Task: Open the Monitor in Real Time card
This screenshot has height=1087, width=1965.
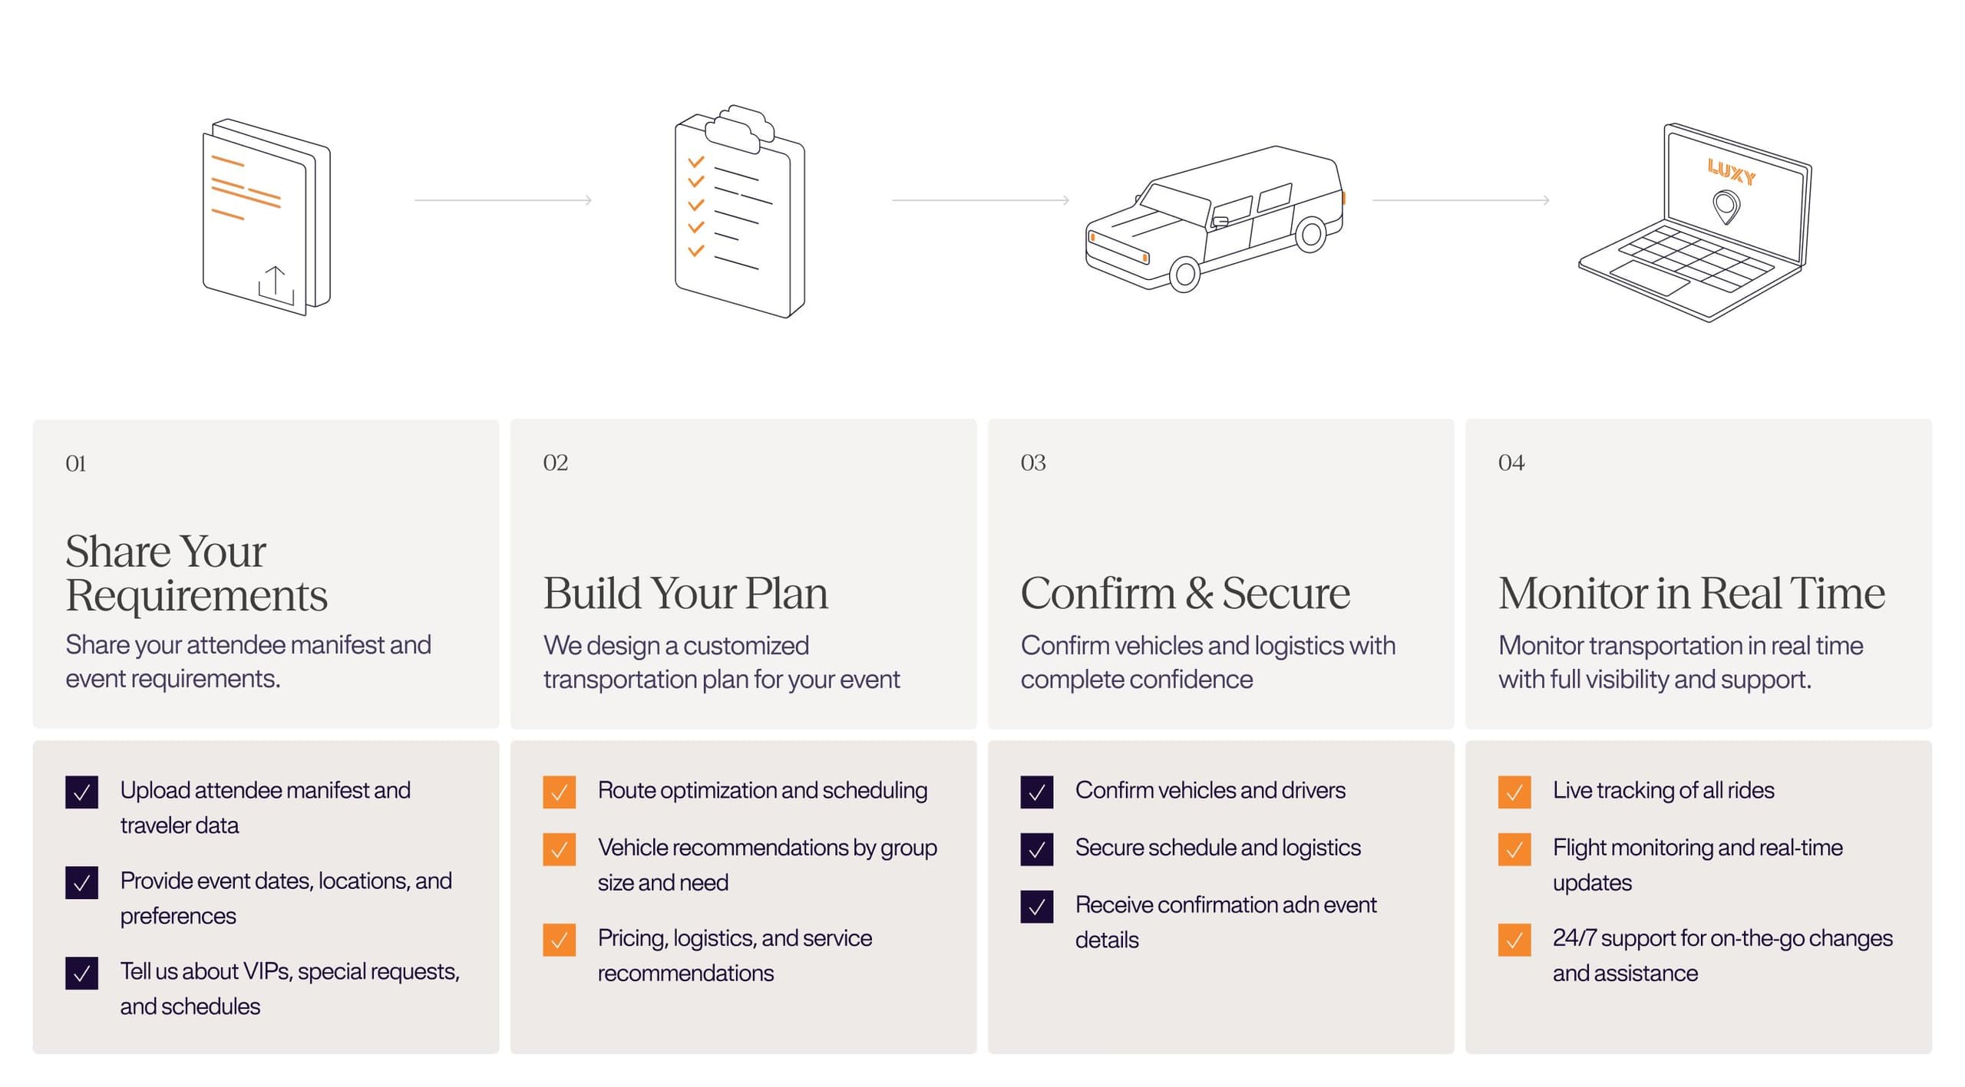Action: pos(1698,573)
